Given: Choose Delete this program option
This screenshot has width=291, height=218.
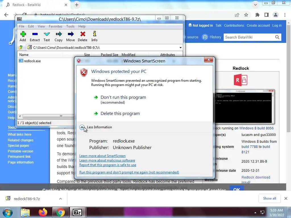Looking at the screenshot, I should [x=120, y=114].
